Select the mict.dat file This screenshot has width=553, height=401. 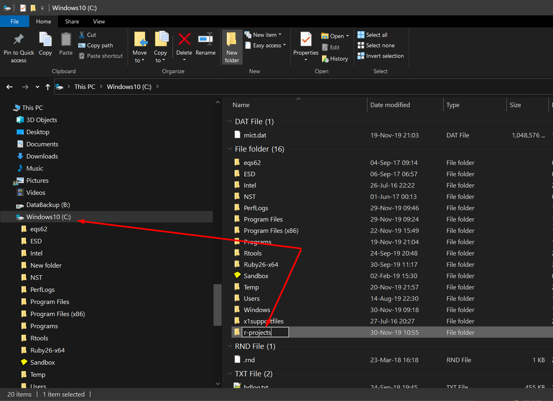(255, 135)
